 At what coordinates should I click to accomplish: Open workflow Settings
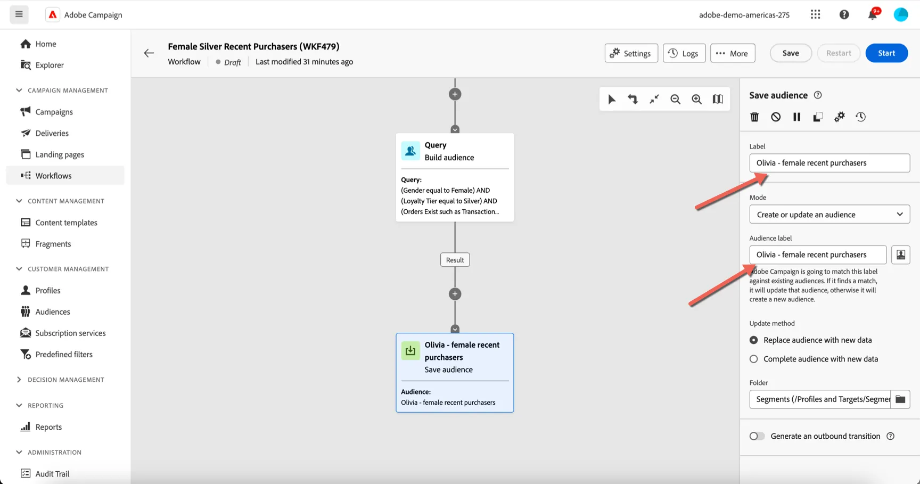(x=631, y=53)
